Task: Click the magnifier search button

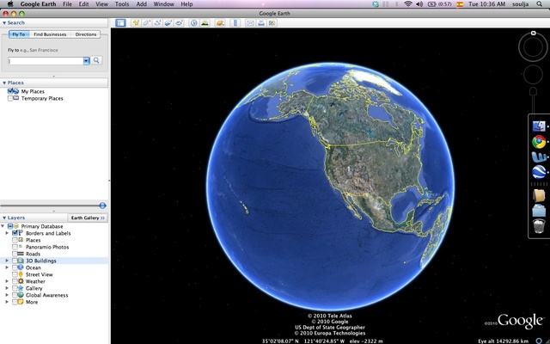Action: [96, 60]
